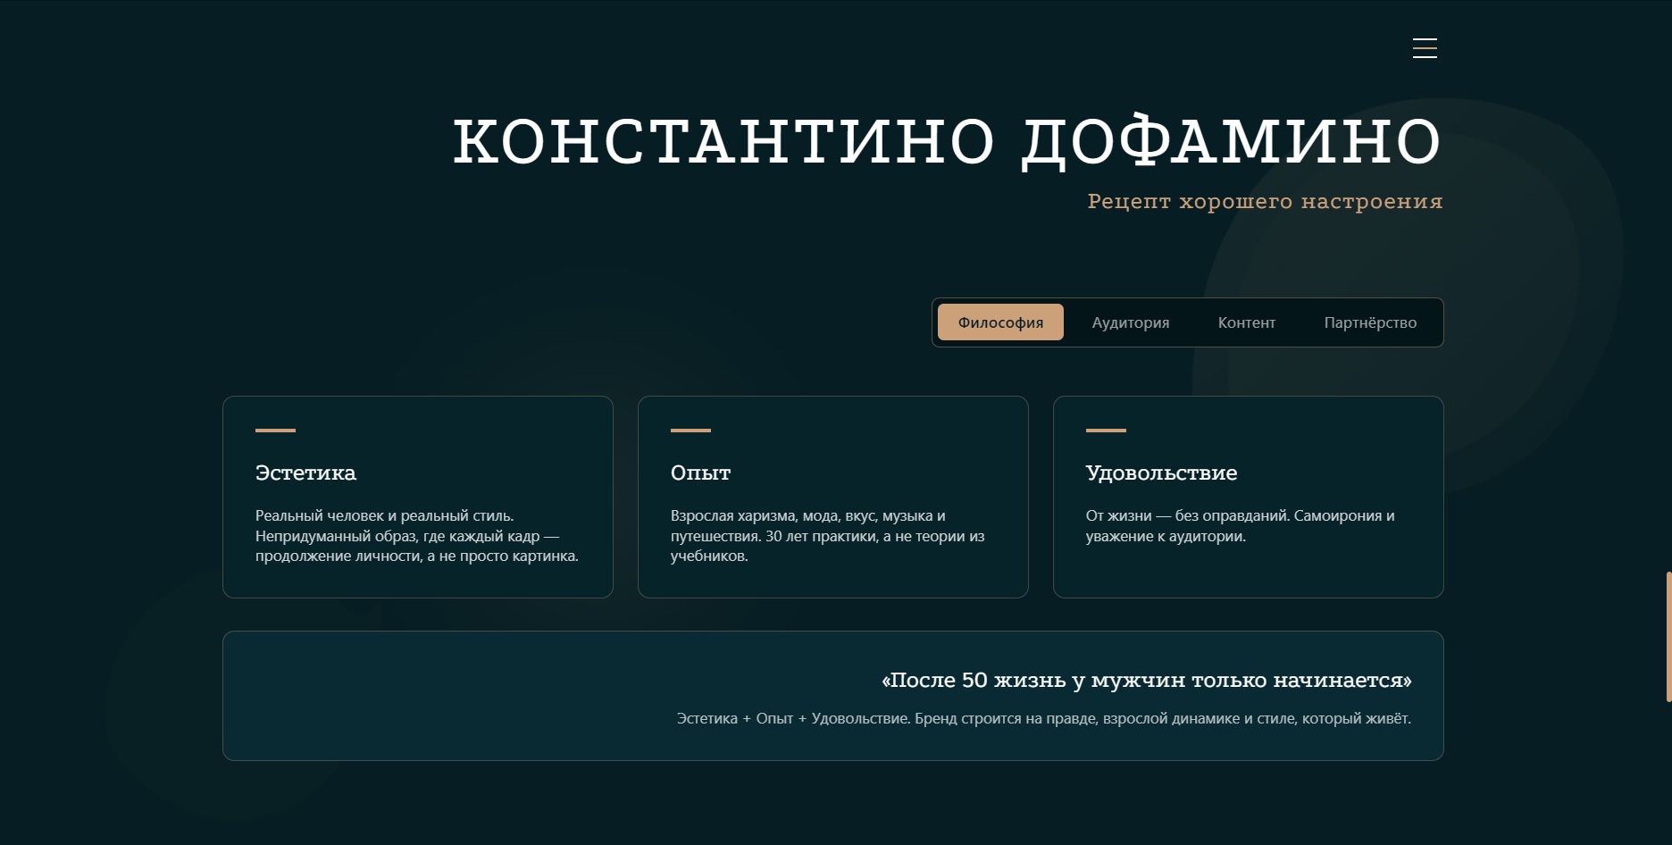Go to the Партнёрство tab
The width and height of the screenshot is (1672, 845).
[x=1370, y=322]
